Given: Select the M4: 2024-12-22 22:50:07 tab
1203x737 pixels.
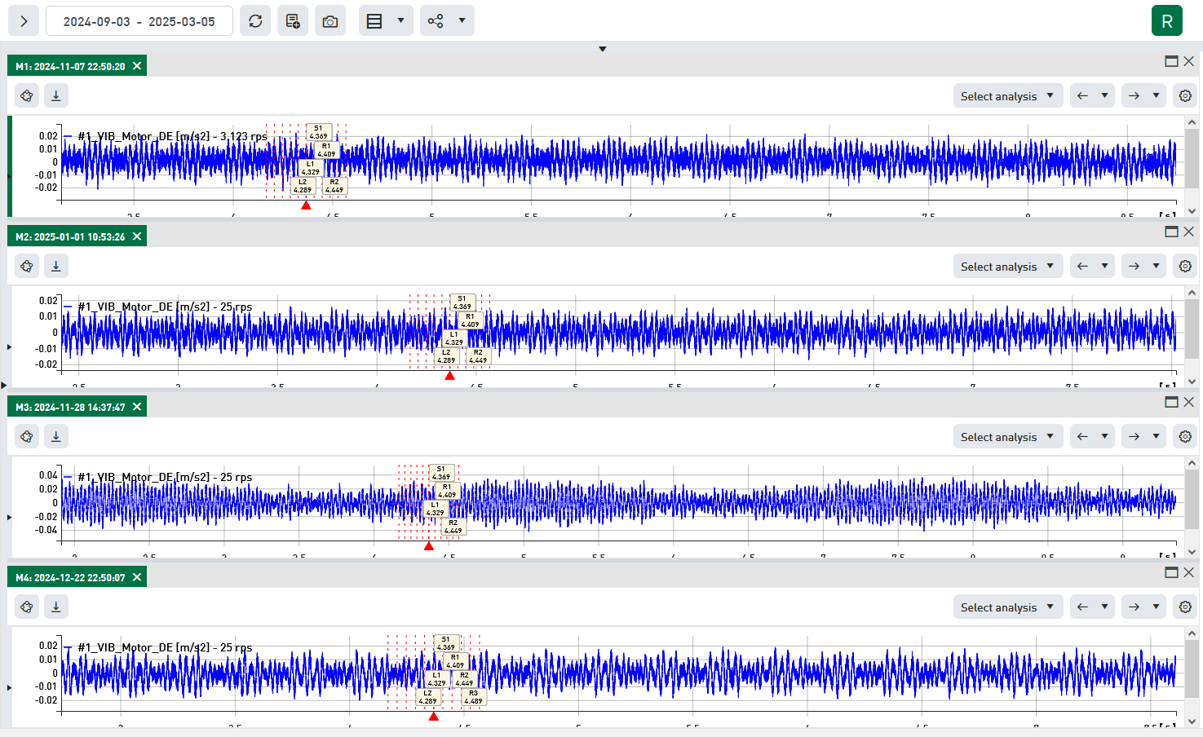Looking at the screenshot, I should (x=70, y=577).
